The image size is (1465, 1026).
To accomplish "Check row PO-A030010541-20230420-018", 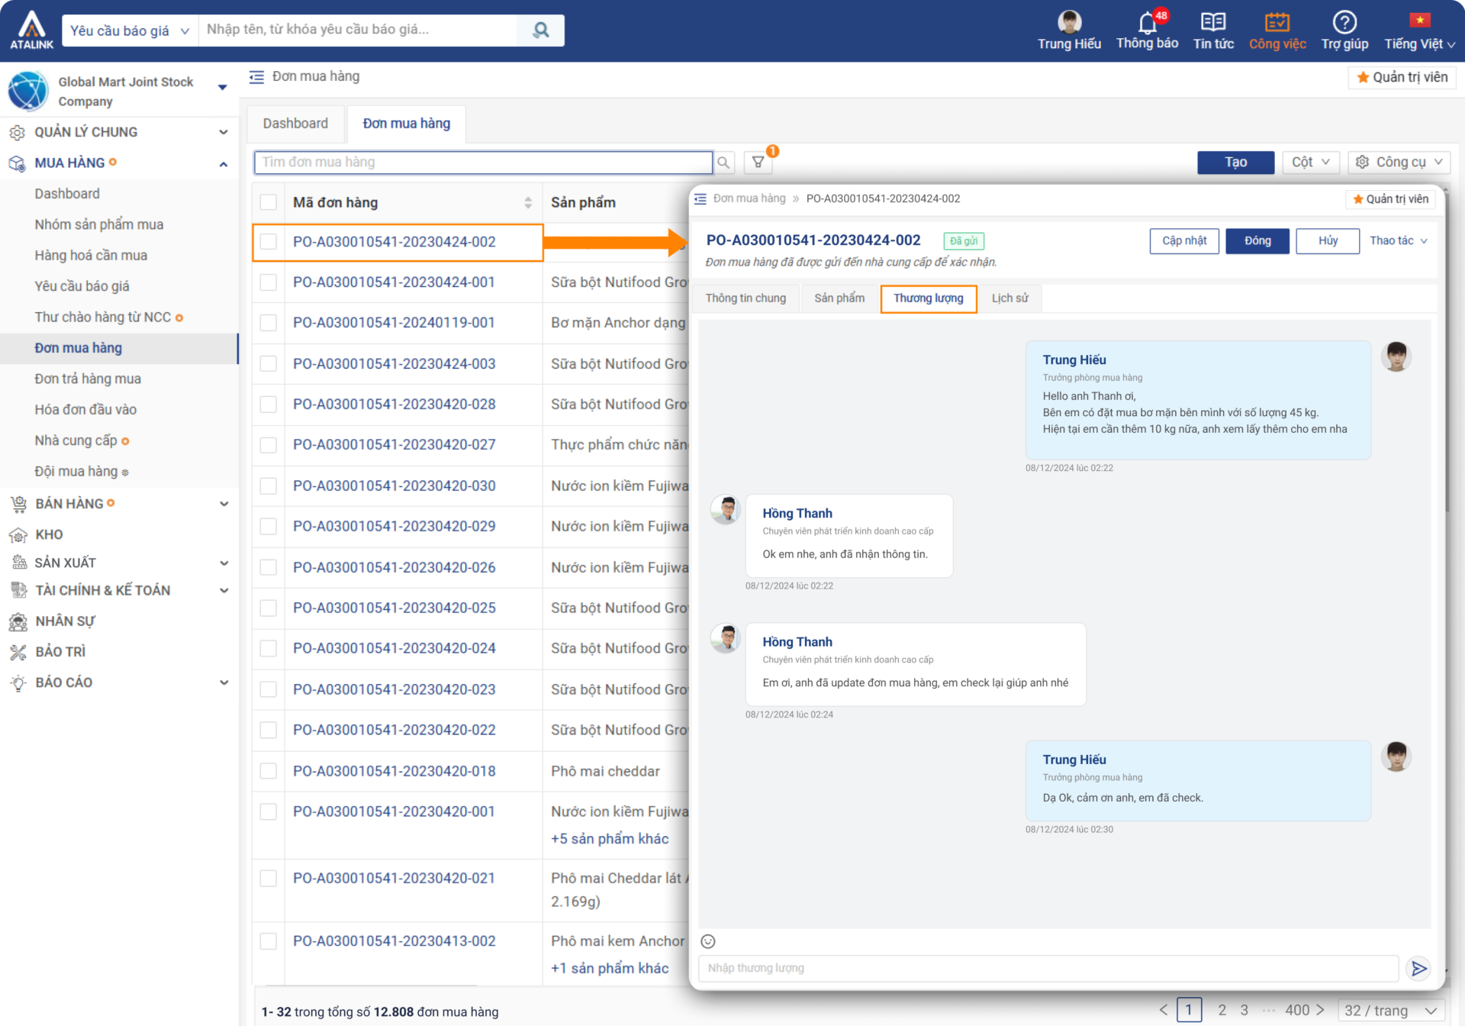I will click(268, 772).
